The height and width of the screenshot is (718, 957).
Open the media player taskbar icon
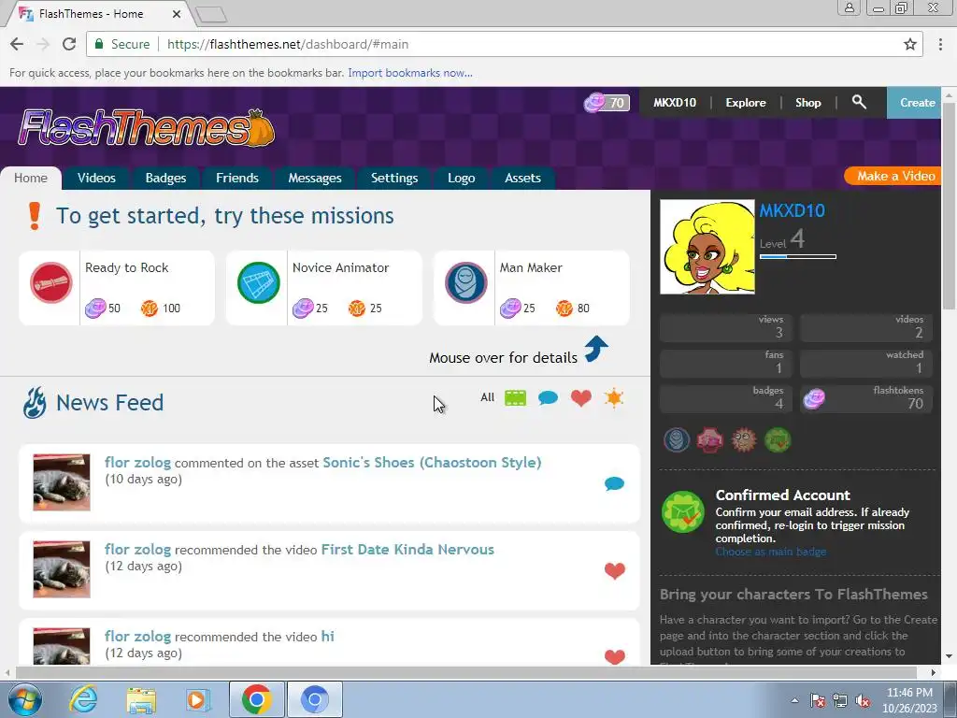click(198, 699)
